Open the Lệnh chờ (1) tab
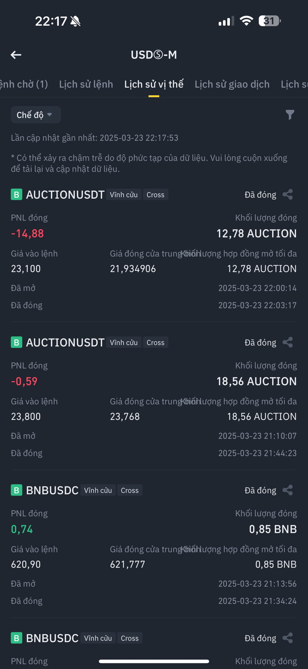 pos(24,84)
